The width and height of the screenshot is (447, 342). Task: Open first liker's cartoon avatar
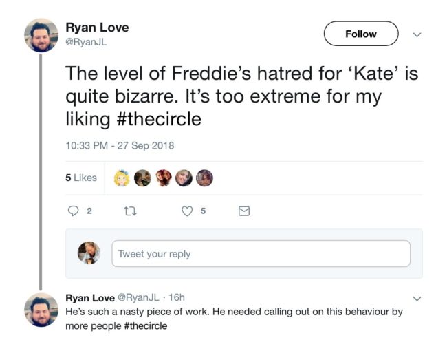coord(124,178)
